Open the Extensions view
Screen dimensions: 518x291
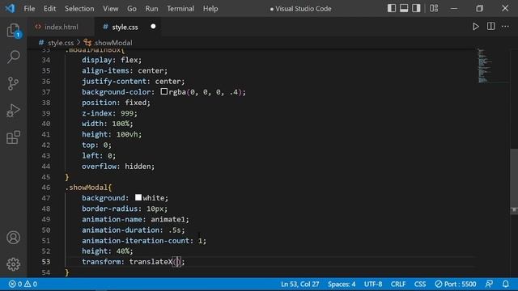pos(13,137)
